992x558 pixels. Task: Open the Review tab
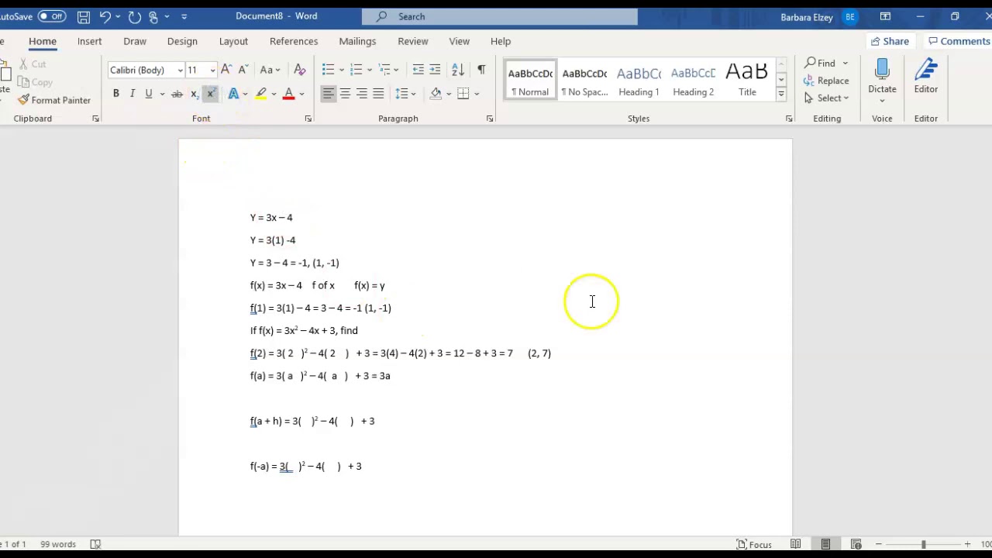pyautogui.click(x=413, y=41)
